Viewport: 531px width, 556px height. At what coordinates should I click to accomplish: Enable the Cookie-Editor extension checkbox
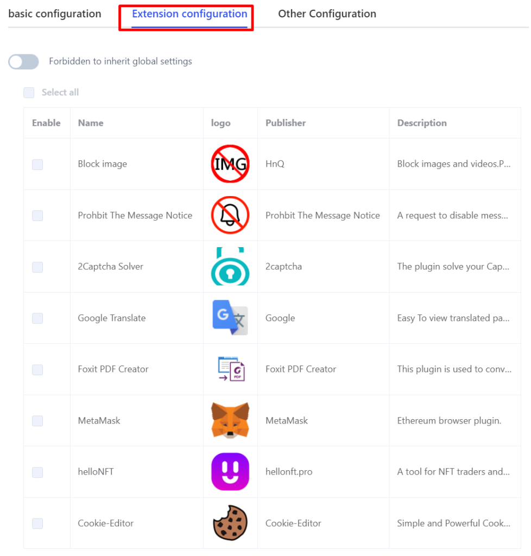[x=37, y=523]
